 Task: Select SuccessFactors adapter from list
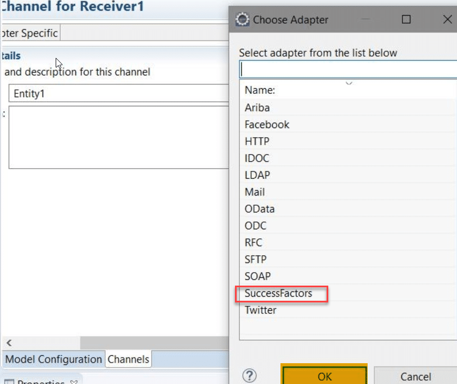[x=278, y=293]
